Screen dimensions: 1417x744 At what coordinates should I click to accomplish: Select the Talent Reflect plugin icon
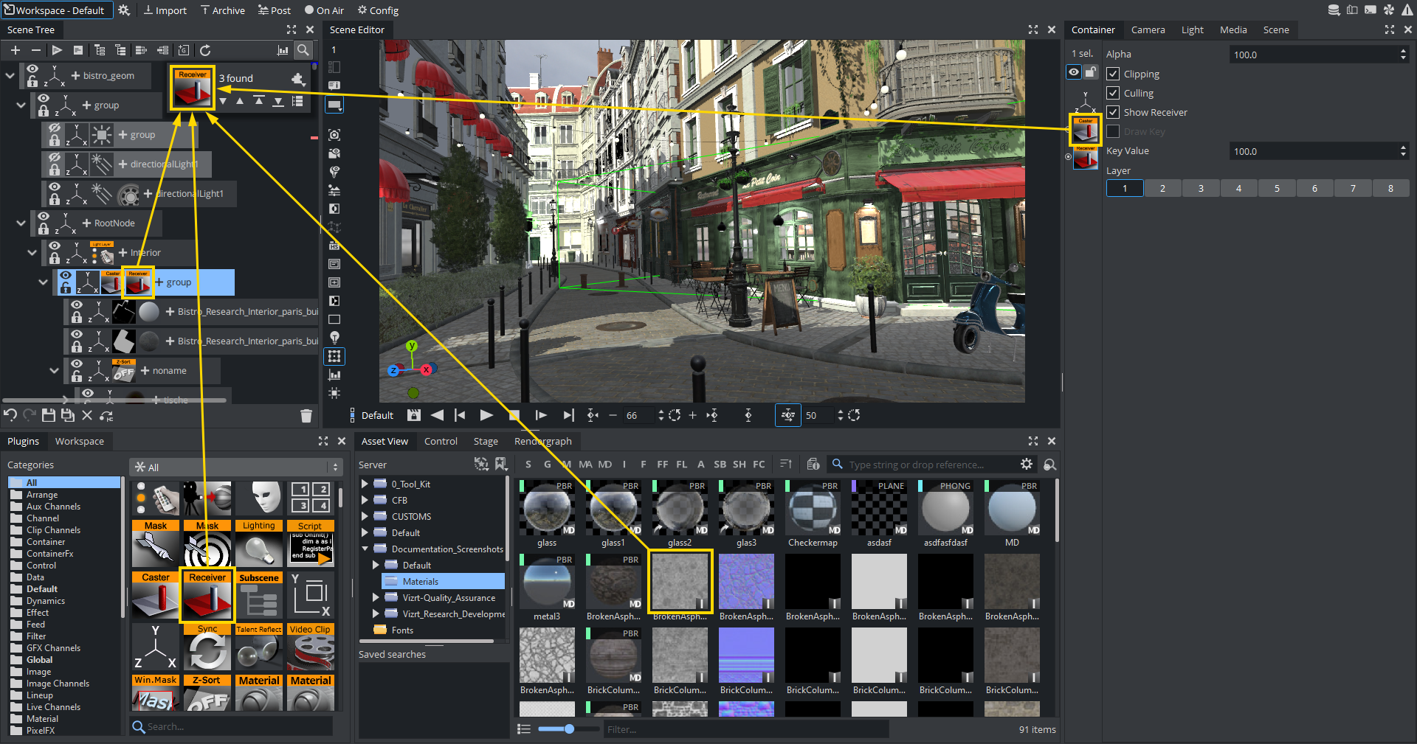click(x=258, y=647)
